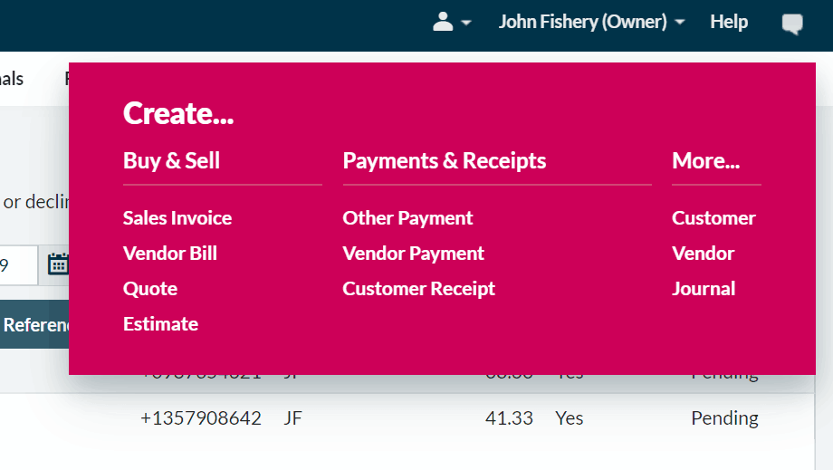Select Vendor Bill from Create menu
This screenshot has height=470, width=833.
click(x=170, y=254)
